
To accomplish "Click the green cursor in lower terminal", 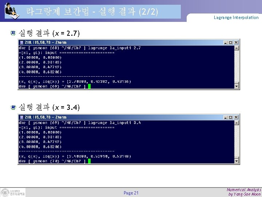I will tap(89, 161).
